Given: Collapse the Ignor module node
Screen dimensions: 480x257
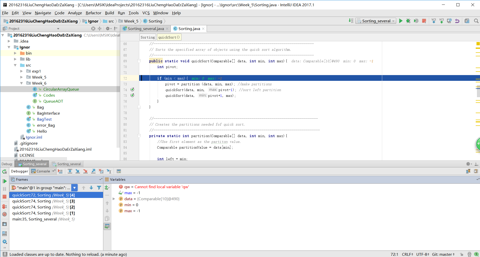Looking at the screenshot, I should pos(9,47).
